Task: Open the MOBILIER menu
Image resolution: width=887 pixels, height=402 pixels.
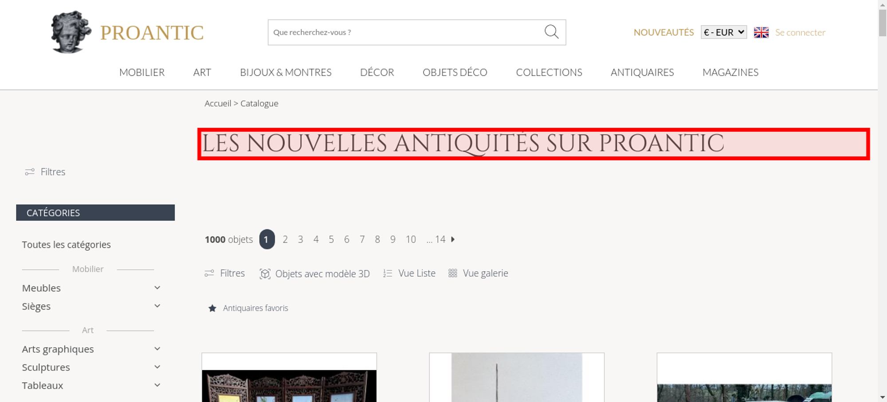Action: (142, 72)
